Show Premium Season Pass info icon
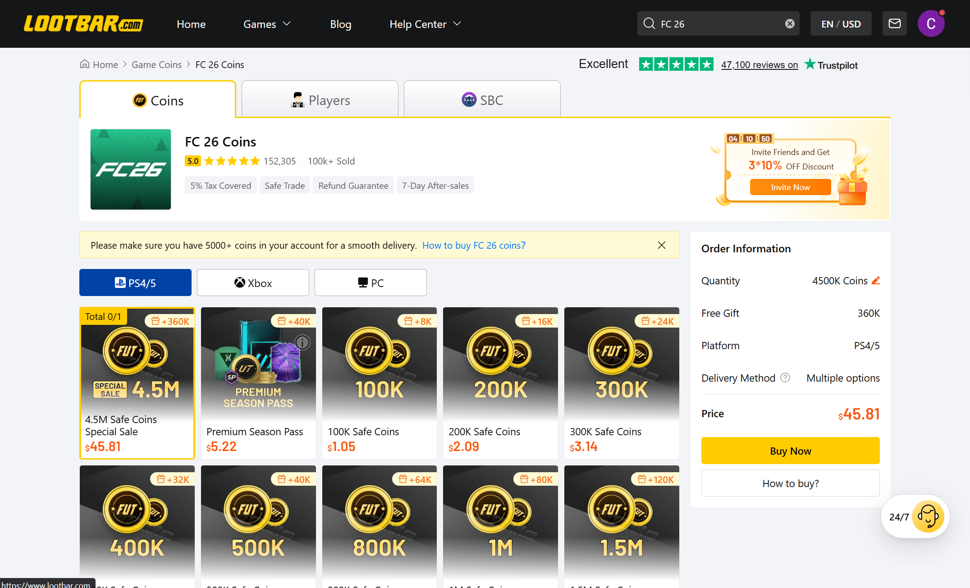This screenshot has height=588, width=970. [x=302, y=342]
